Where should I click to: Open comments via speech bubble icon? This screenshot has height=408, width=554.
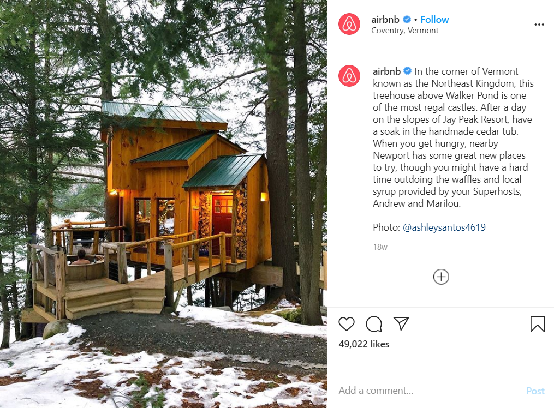click(x=374, y=323)
